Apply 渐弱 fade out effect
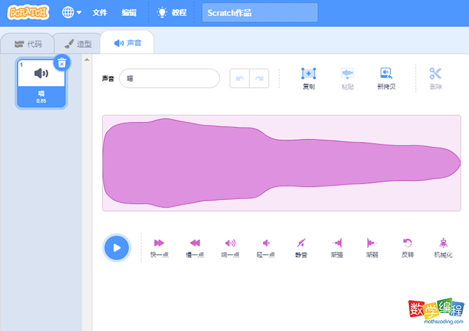 click(x=372, y=248)
